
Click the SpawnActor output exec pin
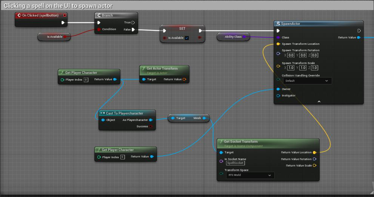click(359, 31)
